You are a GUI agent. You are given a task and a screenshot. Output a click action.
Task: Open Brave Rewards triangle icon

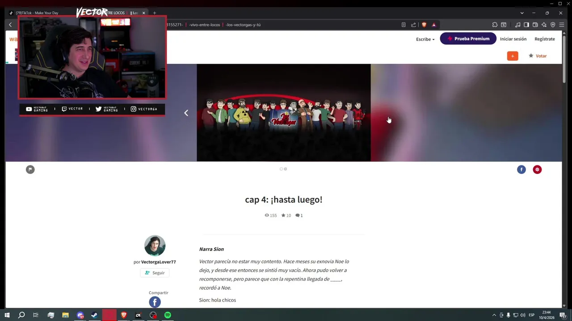point(433,25)
